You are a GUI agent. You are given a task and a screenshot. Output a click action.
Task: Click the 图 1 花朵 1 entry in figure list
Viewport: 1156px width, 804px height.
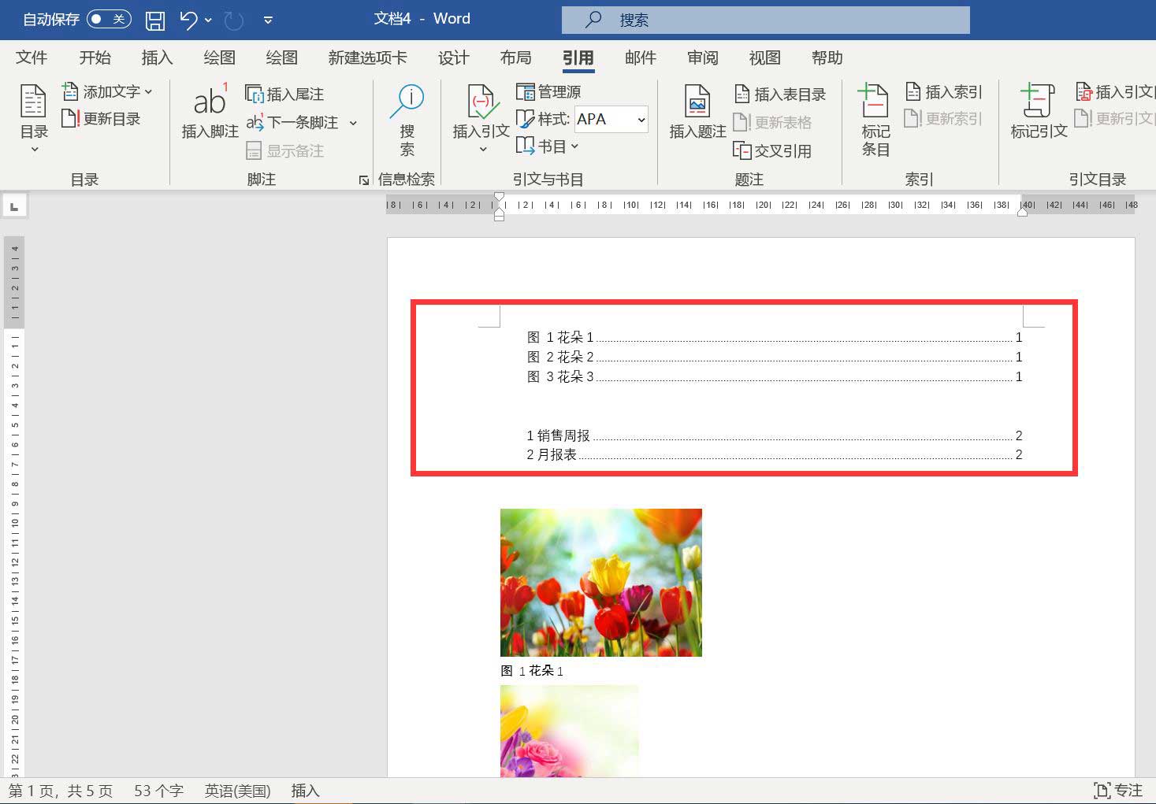pos(775,337)
